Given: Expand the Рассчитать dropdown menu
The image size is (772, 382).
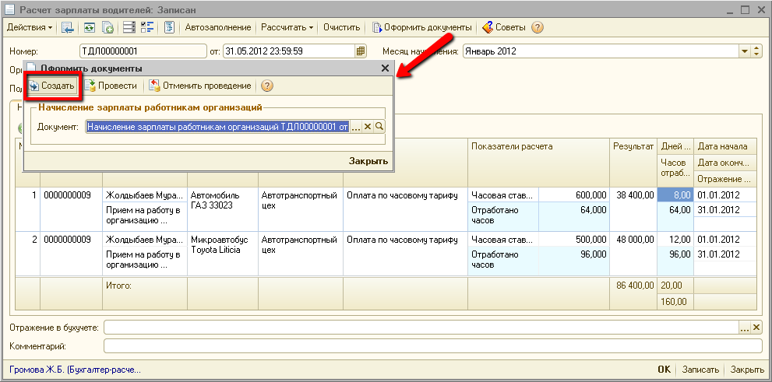Looking at the screenshot, I should click(287, 27).
